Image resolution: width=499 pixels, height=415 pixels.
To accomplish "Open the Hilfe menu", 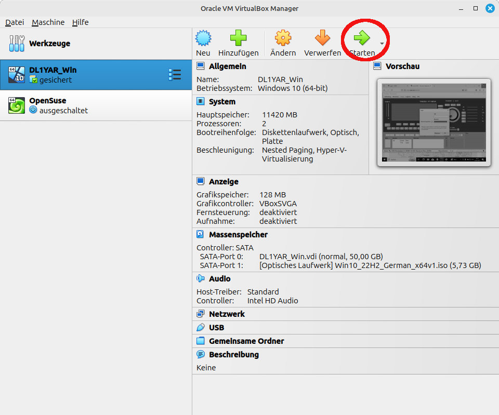I will [x=80, y=22].
